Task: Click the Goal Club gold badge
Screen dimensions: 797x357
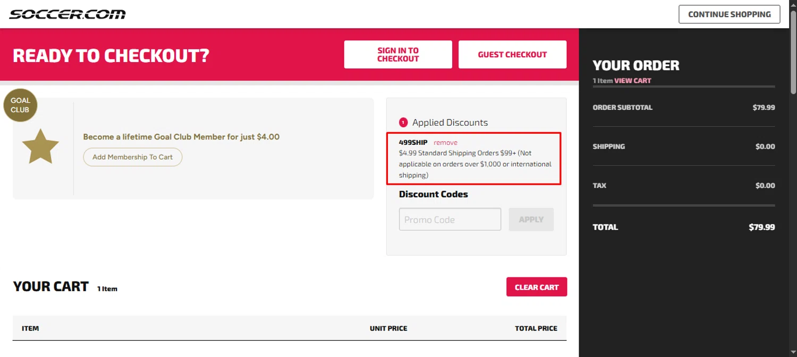Action: tap(20, 105)
